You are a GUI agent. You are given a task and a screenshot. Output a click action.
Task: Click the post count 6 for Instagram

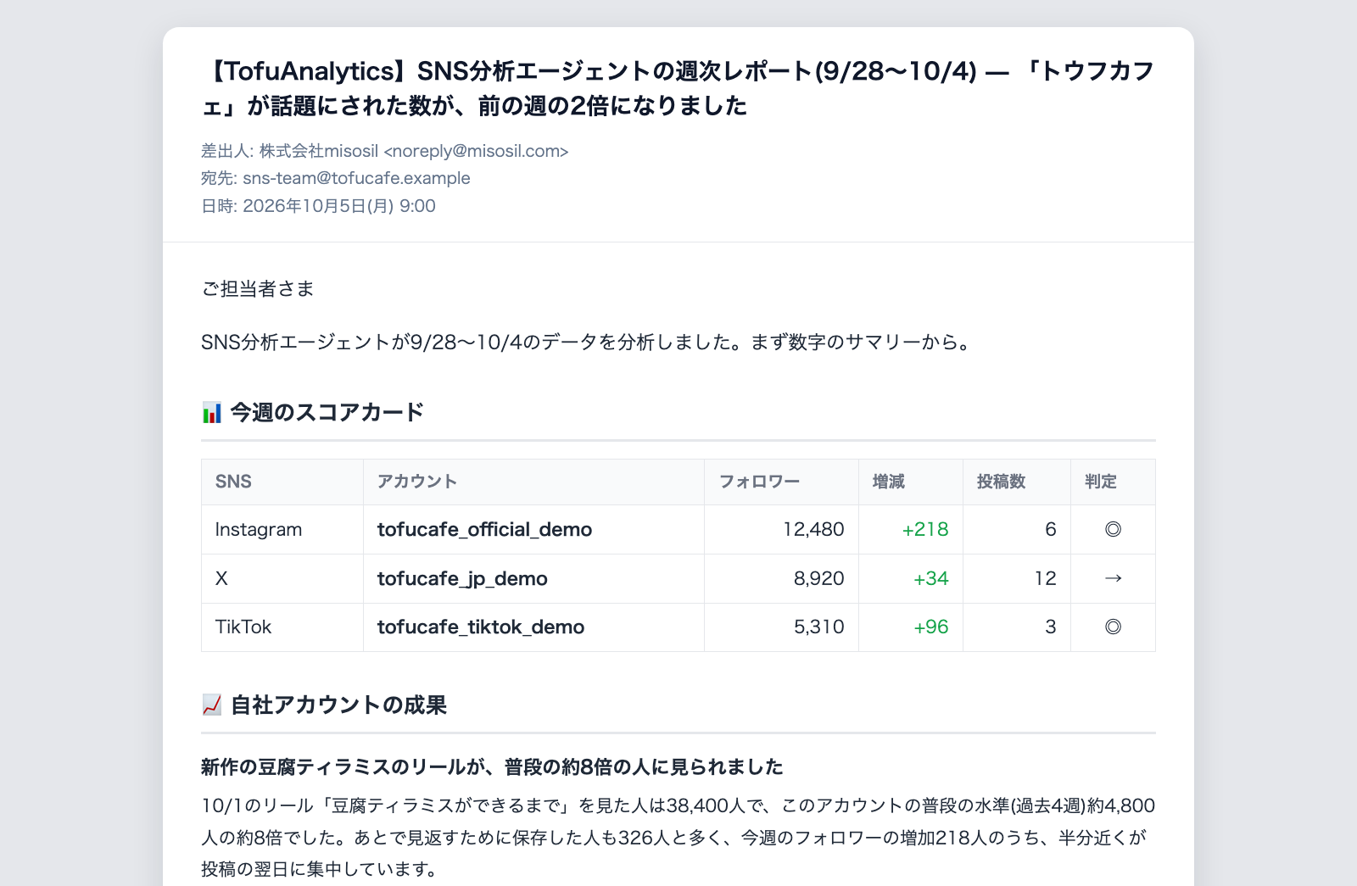pos(1050,530)
